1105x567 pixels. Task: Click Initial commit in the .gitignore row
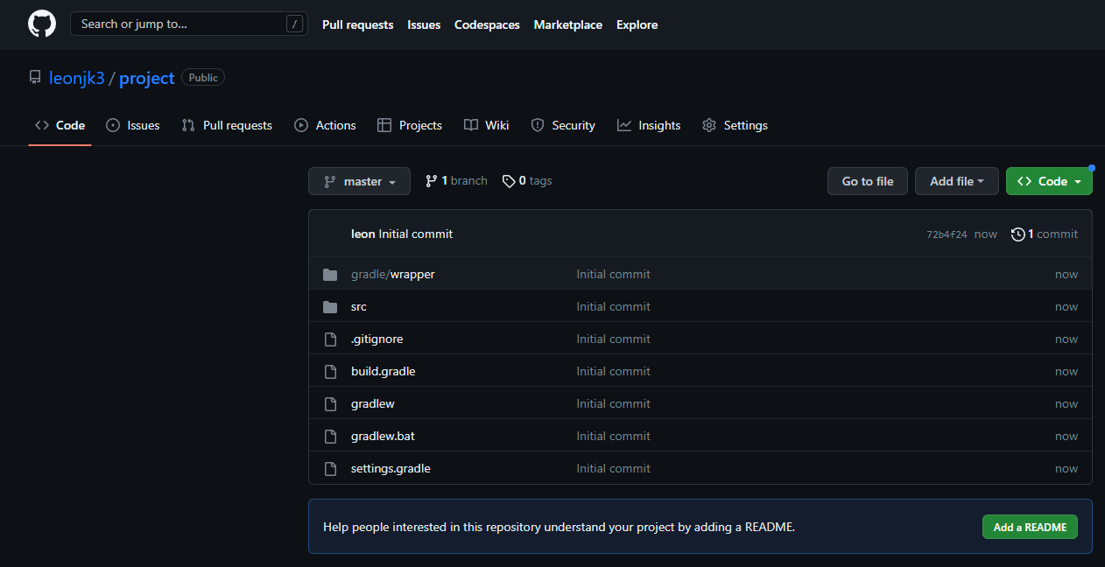click(613, 339)
